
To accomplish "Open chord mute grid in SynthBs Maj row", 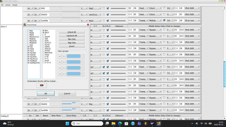I will 69,110.
